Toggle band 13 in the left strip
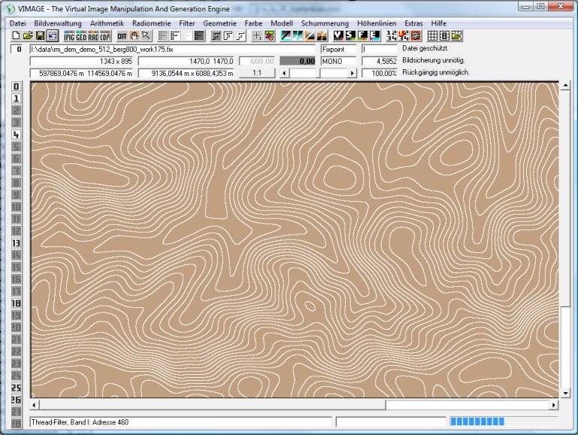The width and height of the screenshot is (578, 435). tap(16, 243)
